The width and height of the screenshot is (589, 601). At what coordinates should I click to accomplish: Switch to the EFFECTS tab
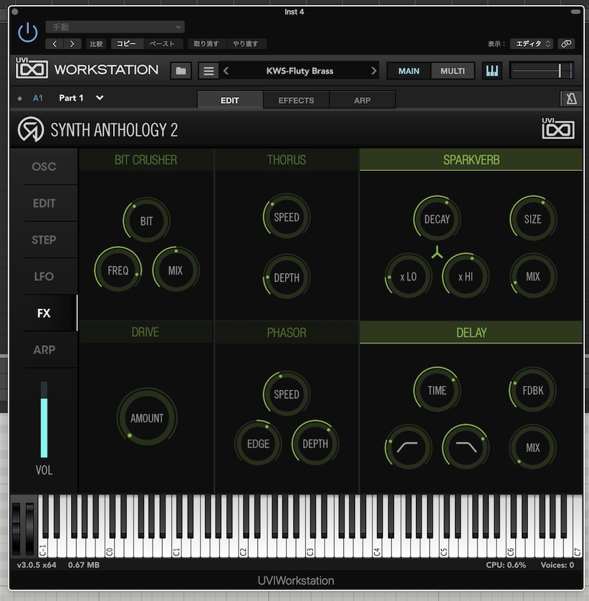[296, 100]
